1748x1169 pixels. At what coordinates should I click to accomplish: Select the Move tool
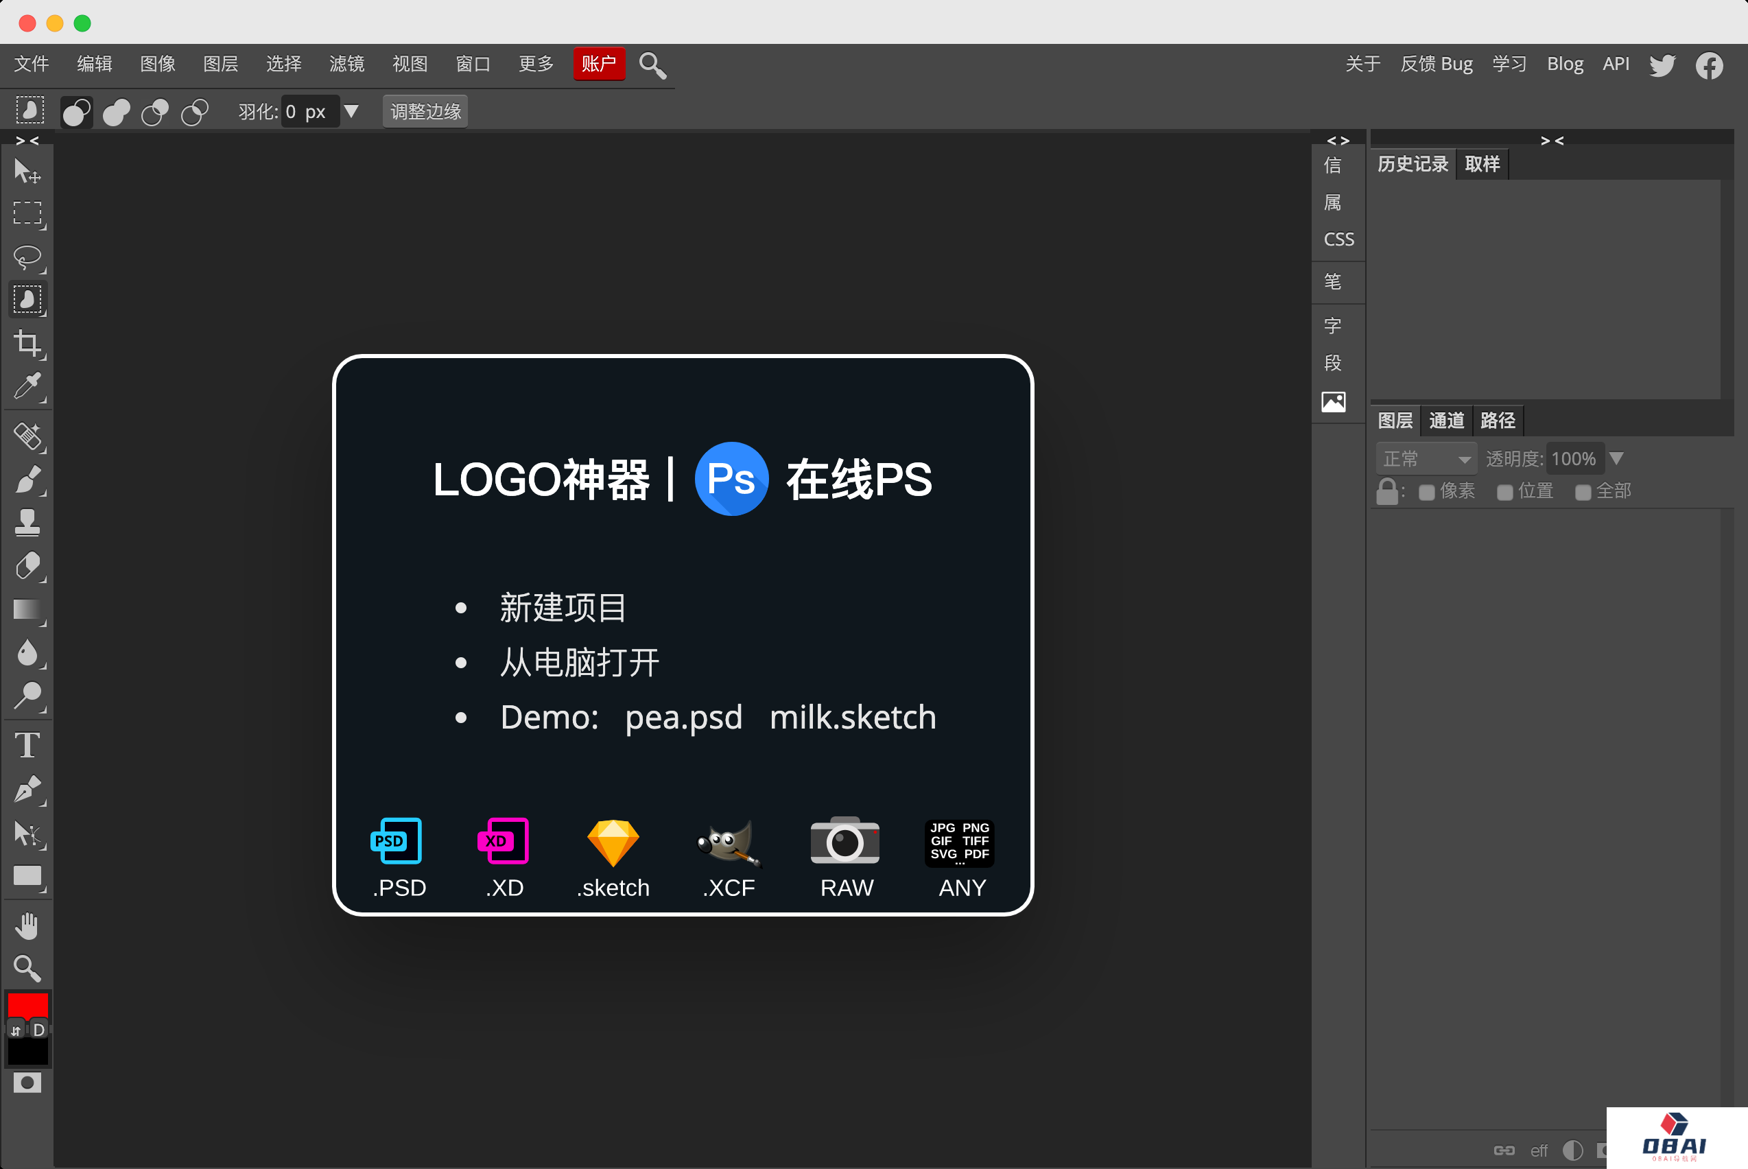pyautogui.click(x=27, y=171)
